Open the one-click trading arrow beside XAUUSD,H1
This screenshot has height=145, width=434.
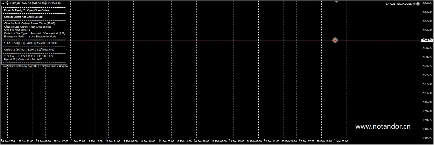[3, 4]
